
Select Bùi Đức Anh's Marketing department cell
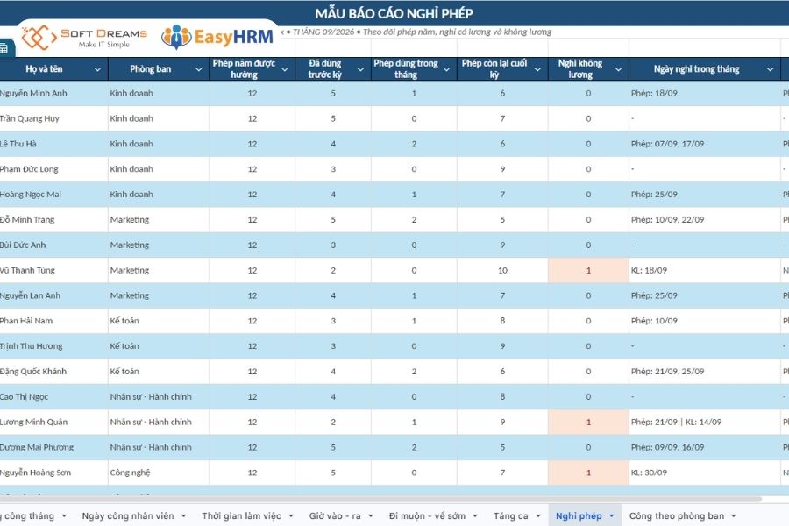(159, 245)
